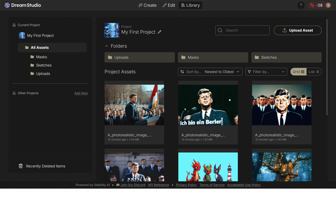
Task: Click the project thumbnail icon in header
Action: 112,30
